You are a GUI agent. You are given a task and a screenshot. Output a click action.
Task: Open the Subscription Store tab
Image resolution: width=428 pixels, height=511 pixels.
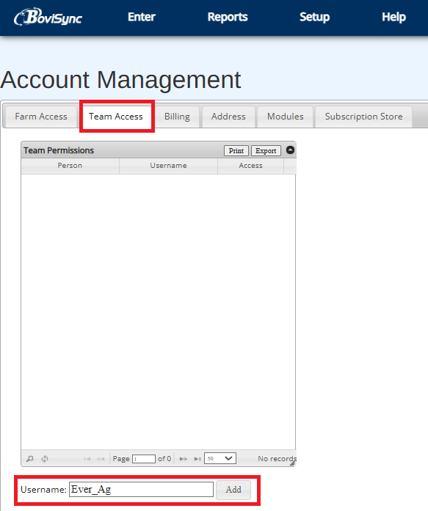click(x=363, y=117)
